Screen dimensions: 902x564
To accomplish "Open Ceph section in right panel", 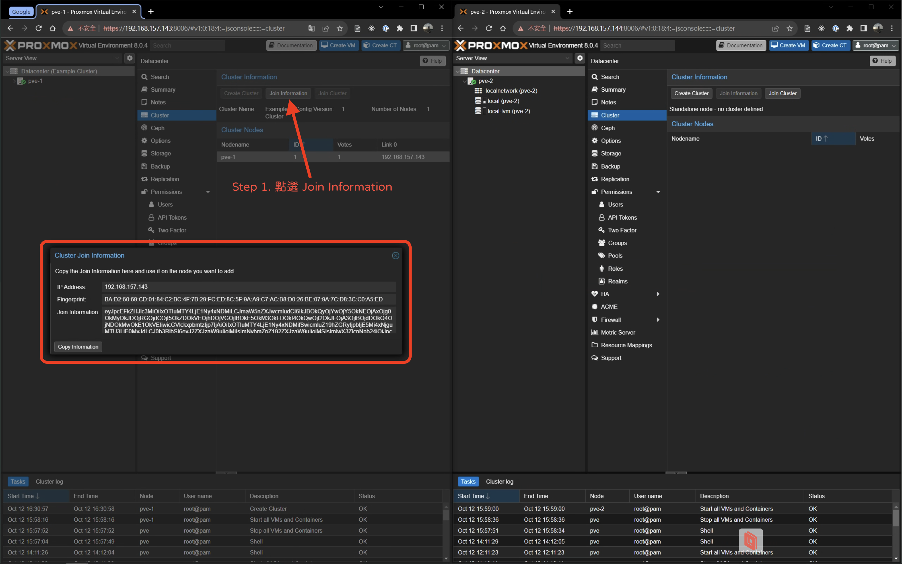I will click(x=608, y=128).
